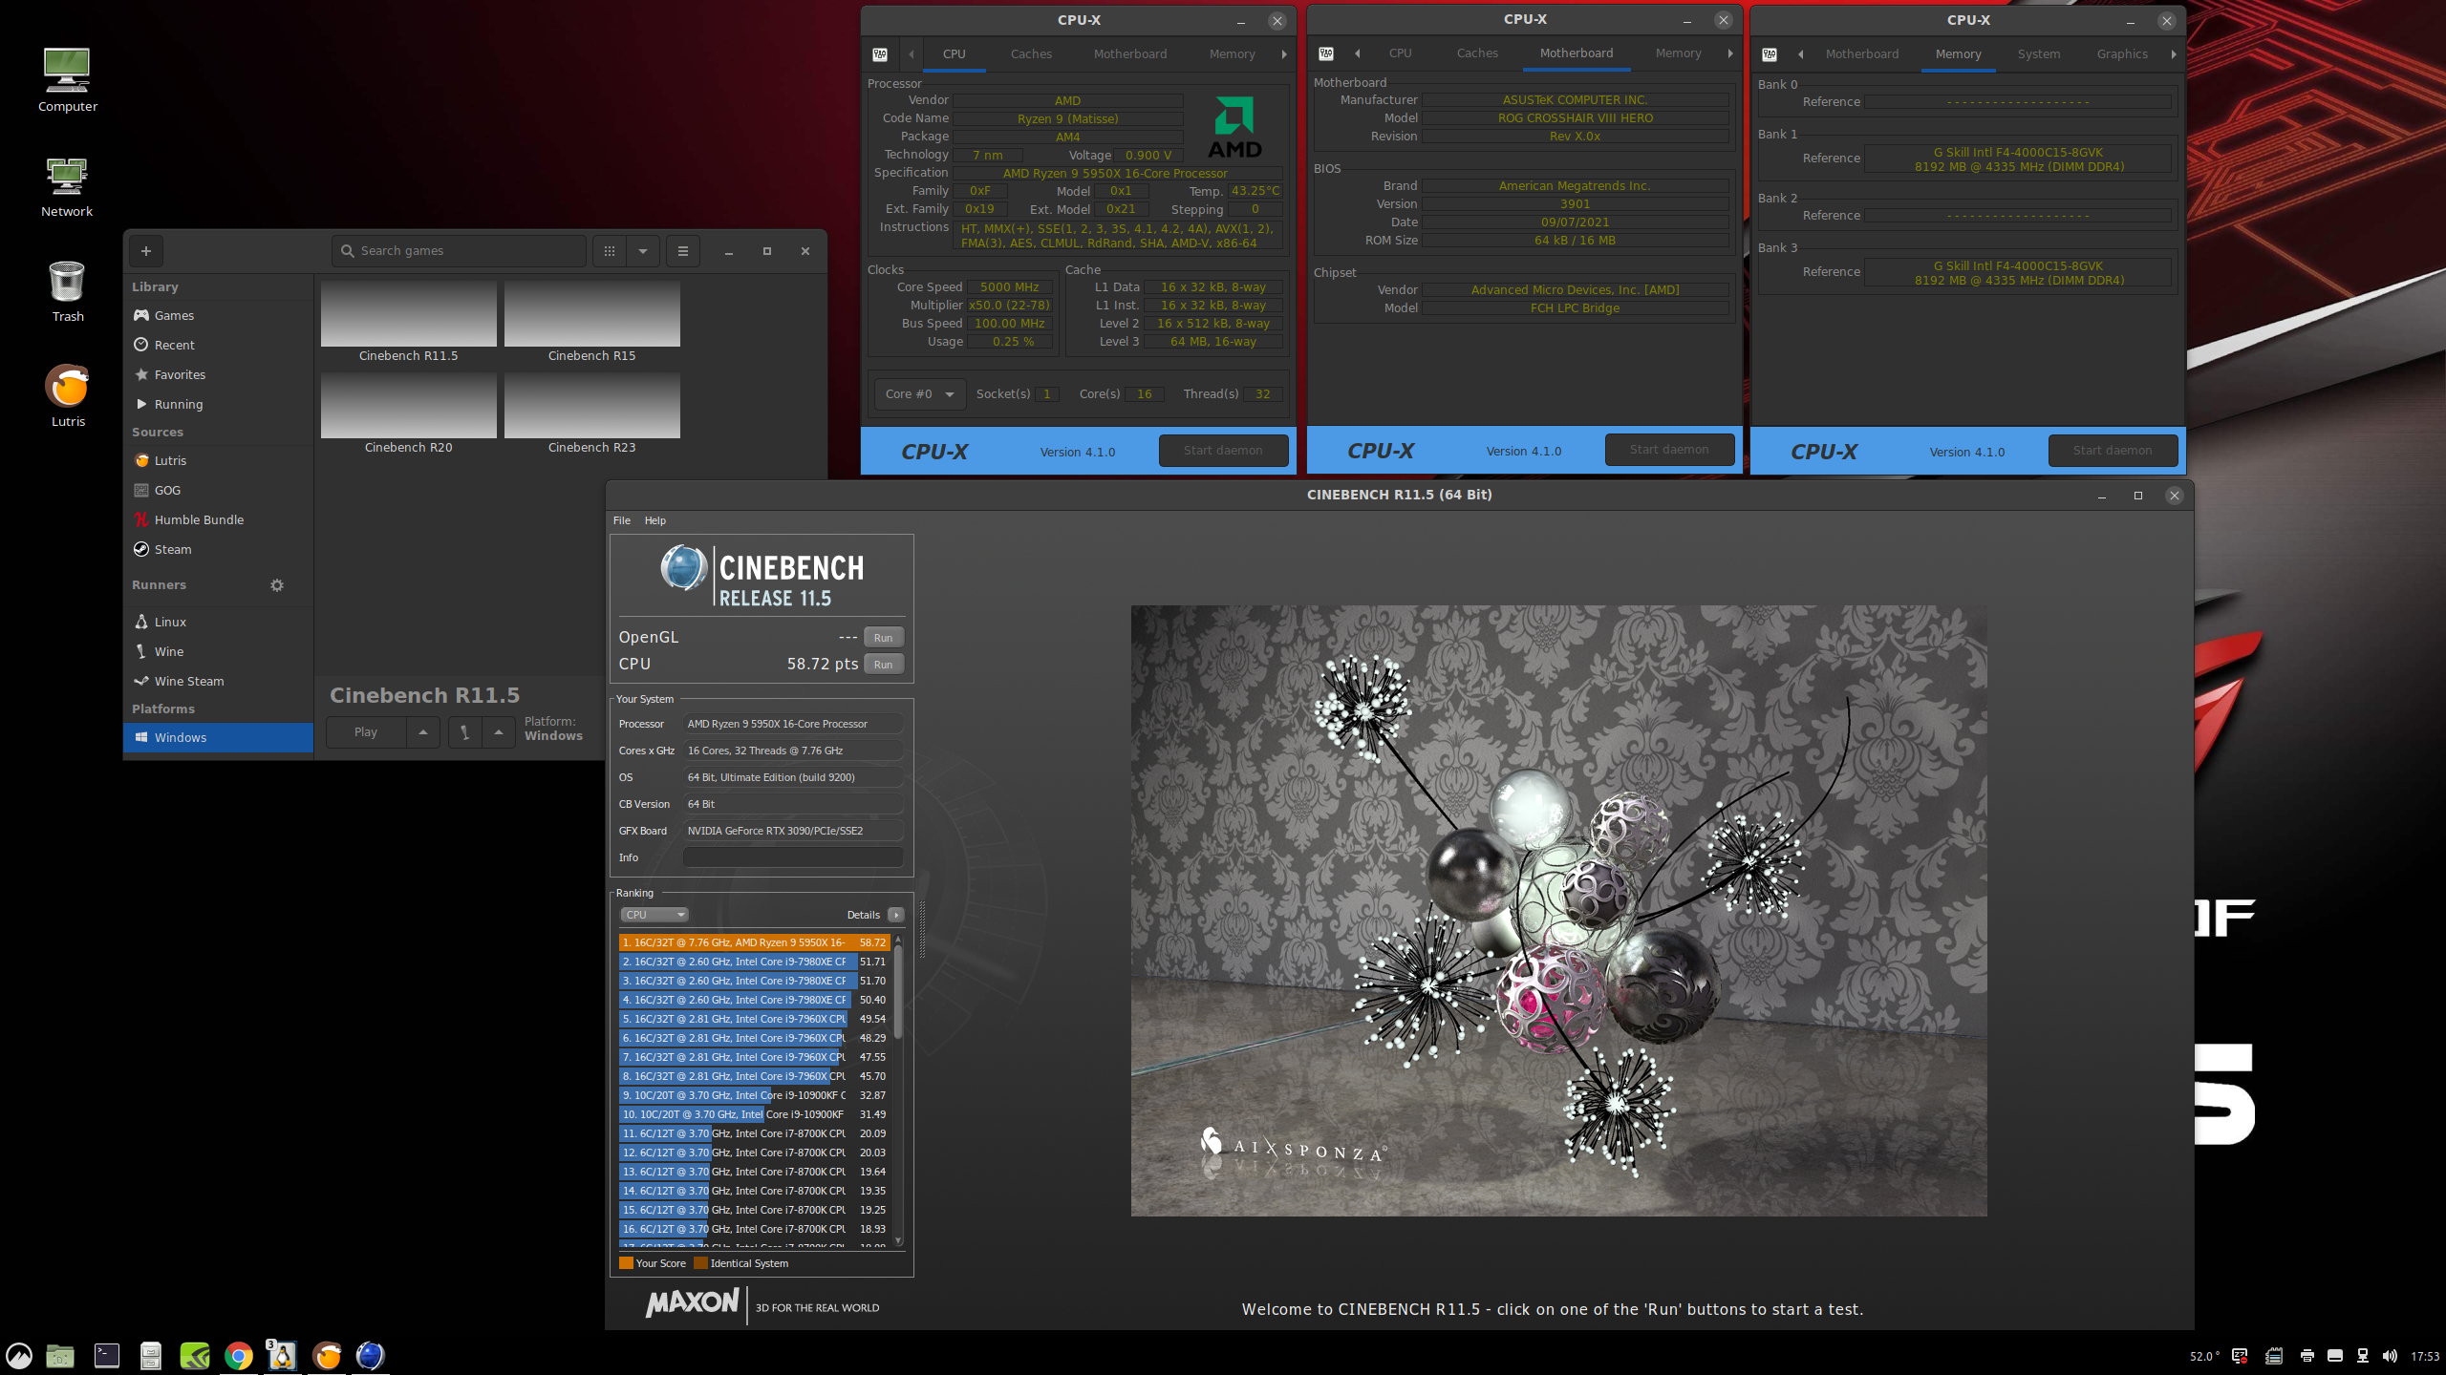Switch to Lutris via taskbar icon
The image size is (2446, 1375).
point(327,1355)
